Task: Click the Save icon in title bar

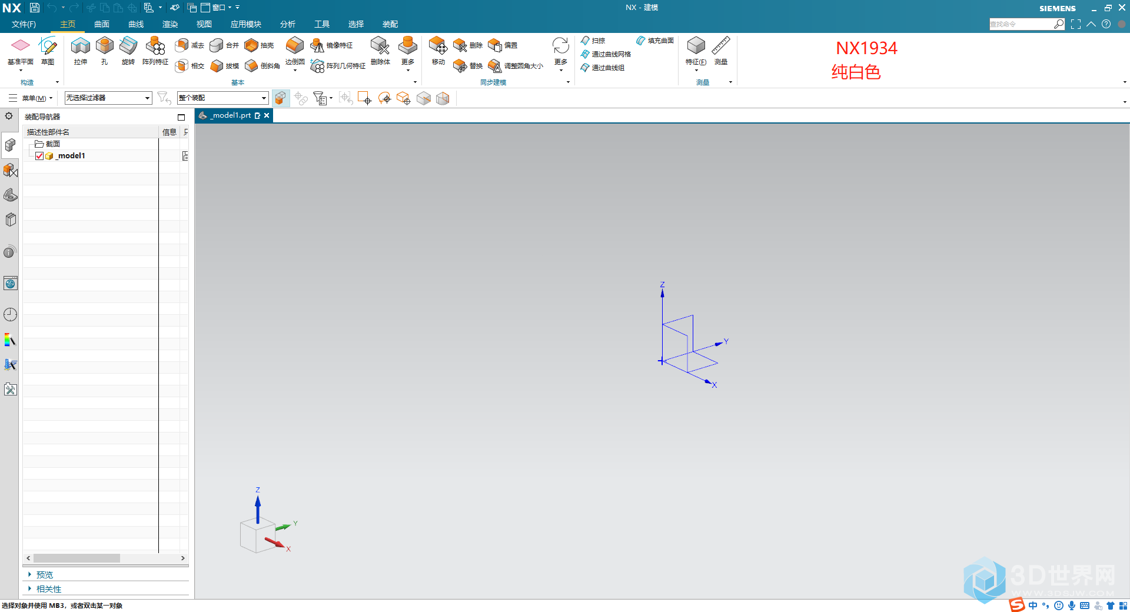Action: point(35,8)
